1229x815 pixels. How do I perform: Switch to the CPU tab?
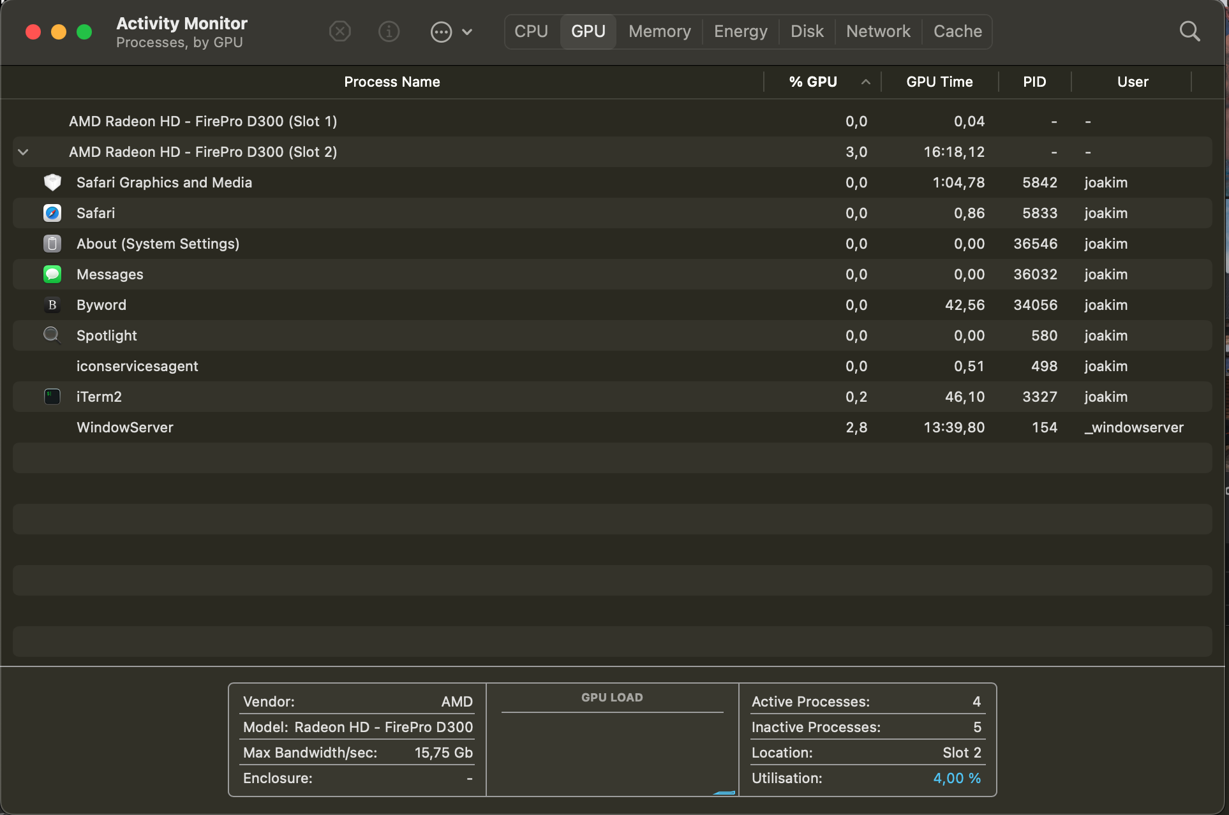[x=531, y=31]
